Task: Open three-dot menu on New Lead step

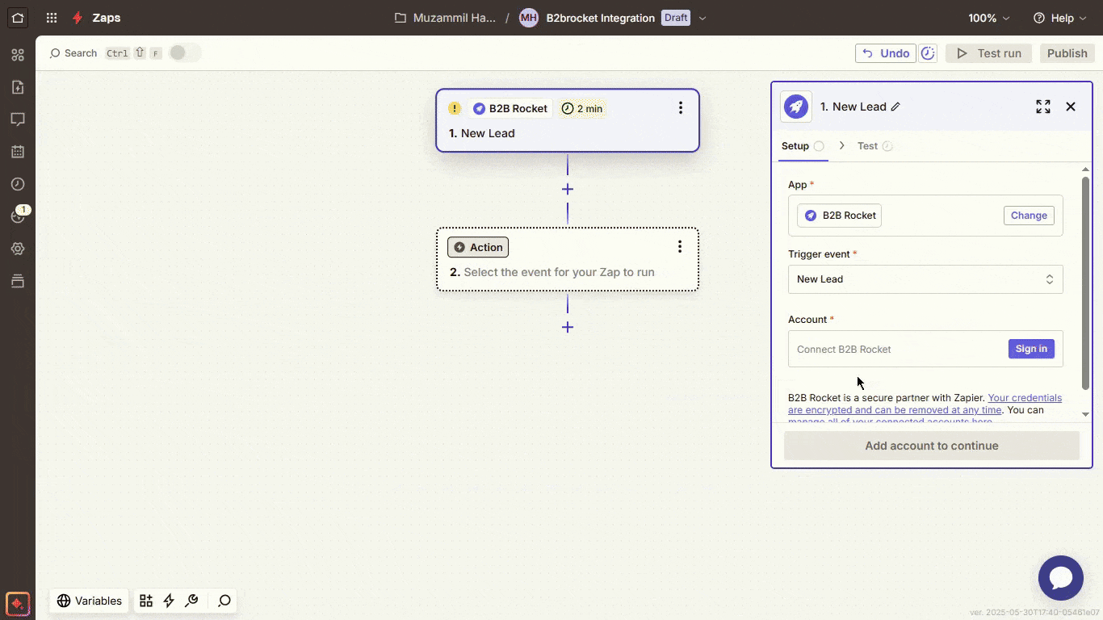Action: (x=681, y=108)
